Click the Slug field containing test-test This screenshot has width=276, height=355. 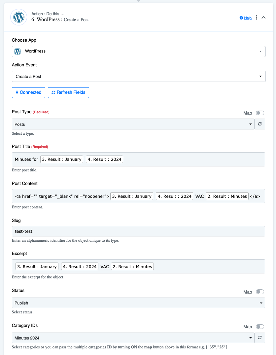coord(138,231)
